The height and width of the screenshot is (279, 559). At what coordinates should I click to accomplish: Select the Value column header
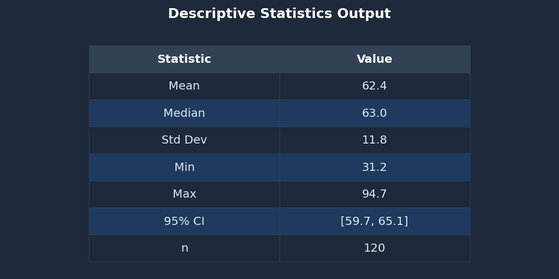pyautogui.click(x=374, y=59)
